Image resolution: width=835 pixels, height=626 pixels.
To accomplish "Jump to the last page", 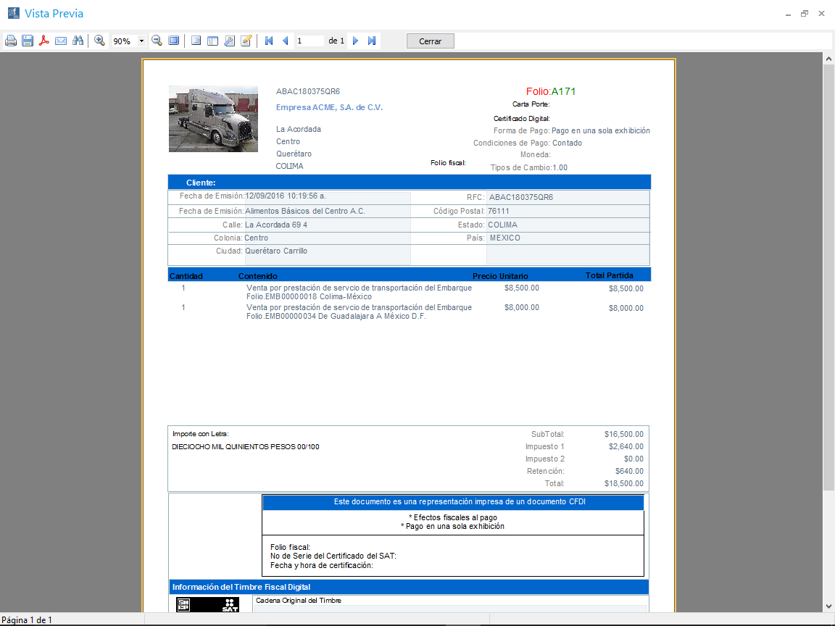I will [372, 41].
